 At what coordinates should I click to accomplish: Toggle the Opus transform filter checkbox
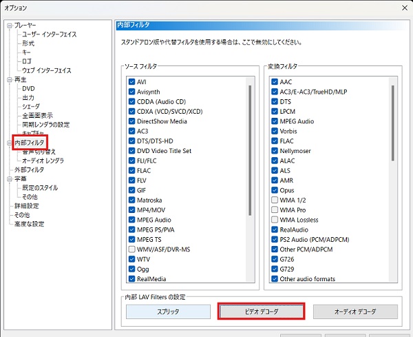point(275,190)
